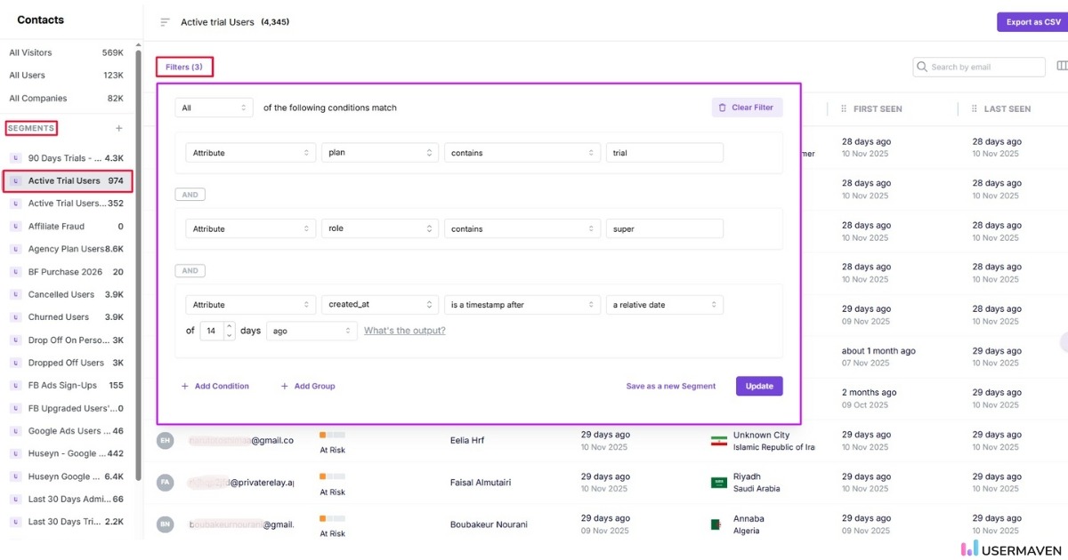Open the "contains" operator dropdown
Viewport: 1068px width, 560px height.
(x=521, y=152)
